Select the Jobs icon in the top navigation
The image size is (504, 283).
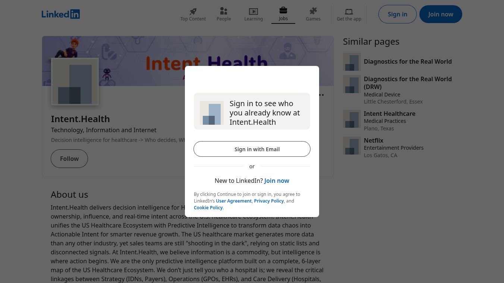[283, 14]
